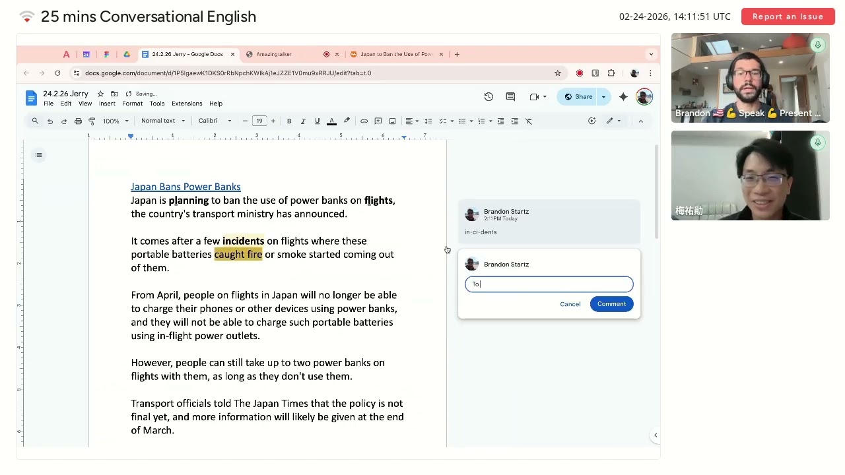Select the paint format tool
Screen dimensions: 845x475
(x=92, y=121)
